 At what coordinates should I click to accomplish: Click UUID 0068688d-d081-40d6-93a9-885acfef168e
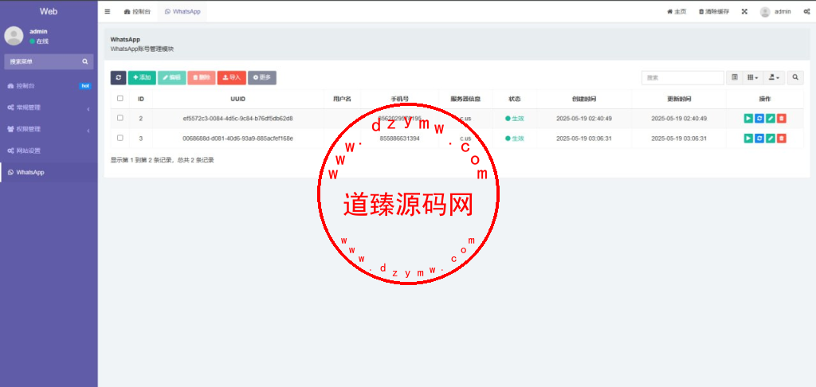pyautogui.click(x=237, y=139)
